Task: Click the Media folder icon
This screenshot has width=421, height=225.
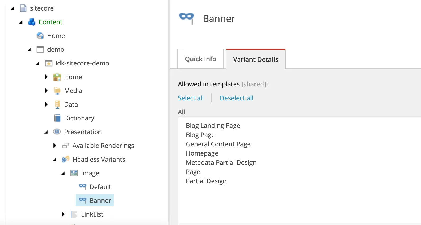Action: click(x=57, y=91)
